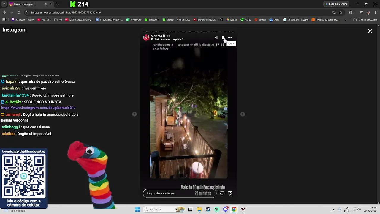Screen dimensions: 380x214
Task: Open the story three-dot options menu
Action: pyautogui.click(x=230, y=37)
